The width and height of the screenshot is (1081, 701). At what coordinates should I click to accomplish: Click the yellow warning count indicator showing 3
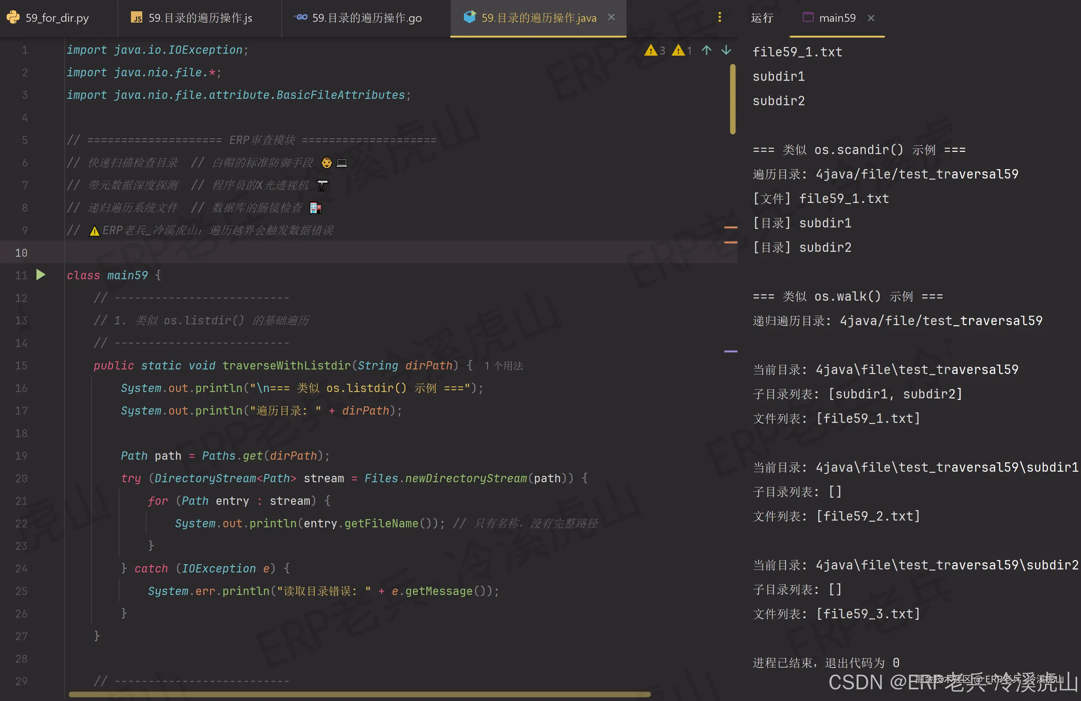click(654, 50)
